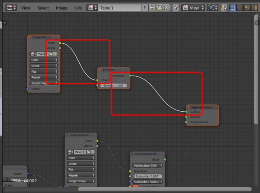
Task: Open the Subsurface Radius dropdown
Action: coord(147,182)
